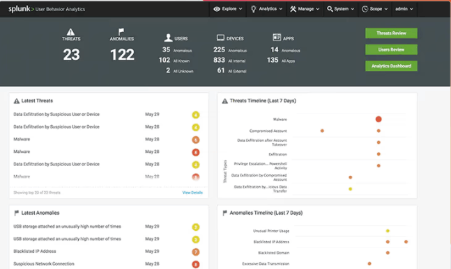Click flag icon beside Latest Anomalies title
The image size is (451, 269).
coord(17,213)
